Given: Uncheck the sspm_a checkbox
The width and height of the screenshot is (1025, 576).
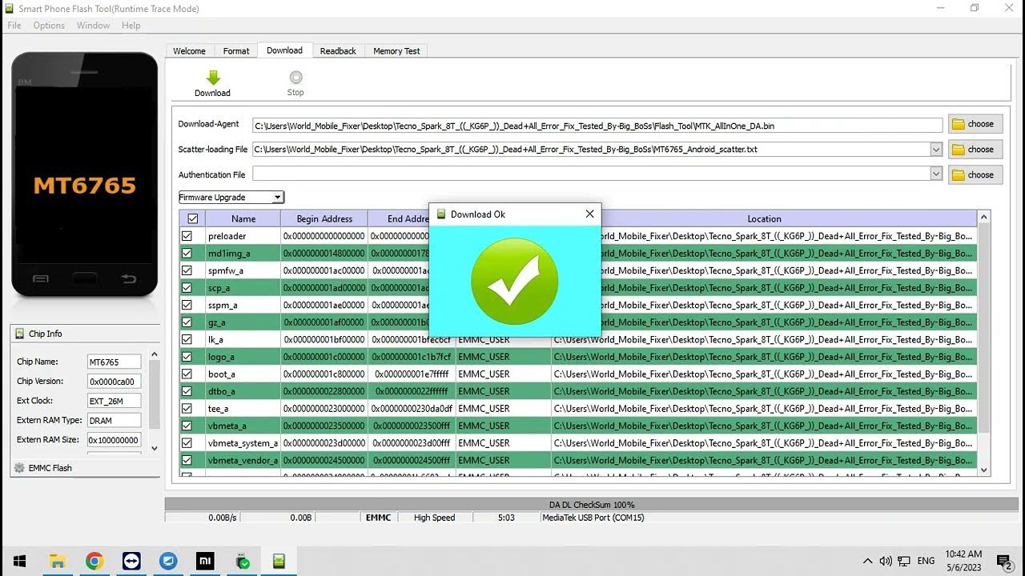Looking at the screenshot, I should [187, 305].
